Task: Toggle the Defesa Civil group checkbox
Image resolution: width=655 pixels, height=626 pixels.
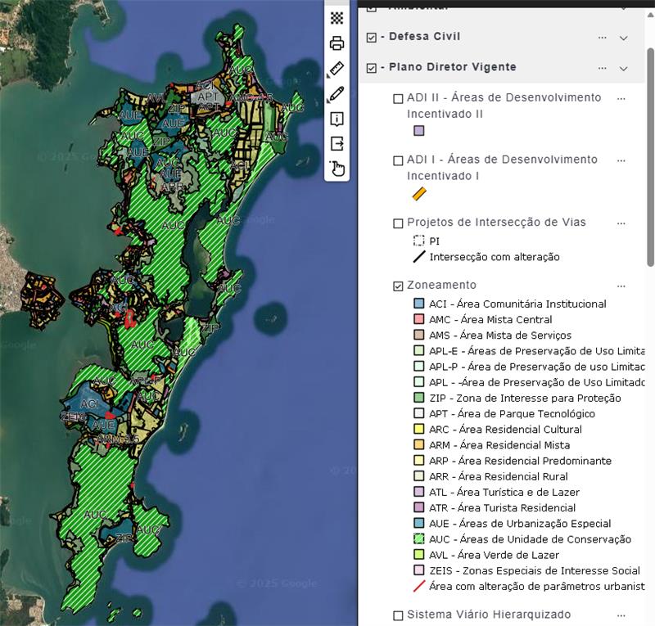Action: click(372, 38)
